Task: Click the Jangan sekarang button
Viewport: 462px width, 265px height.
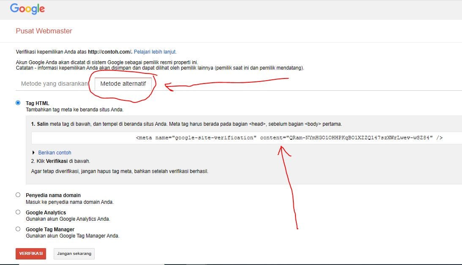Action: pos(74,254)
